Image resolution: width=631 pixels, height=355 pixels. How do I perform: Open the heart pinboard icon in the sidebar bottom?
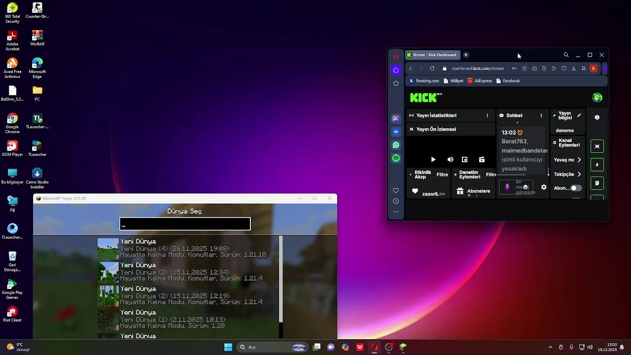click(396, 190)
